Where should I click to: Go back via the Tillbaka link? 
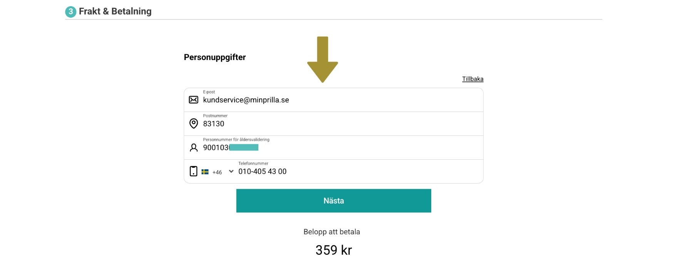point(472,79)
